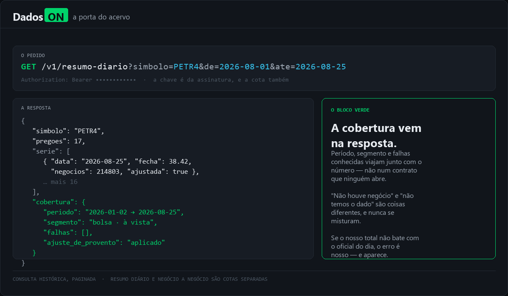
Task: Click the PETR4 parameter in request URL
Action: 186,67
